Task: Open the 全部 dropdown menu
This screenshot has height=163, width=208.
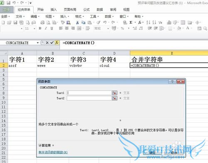Action: [5, 17]
